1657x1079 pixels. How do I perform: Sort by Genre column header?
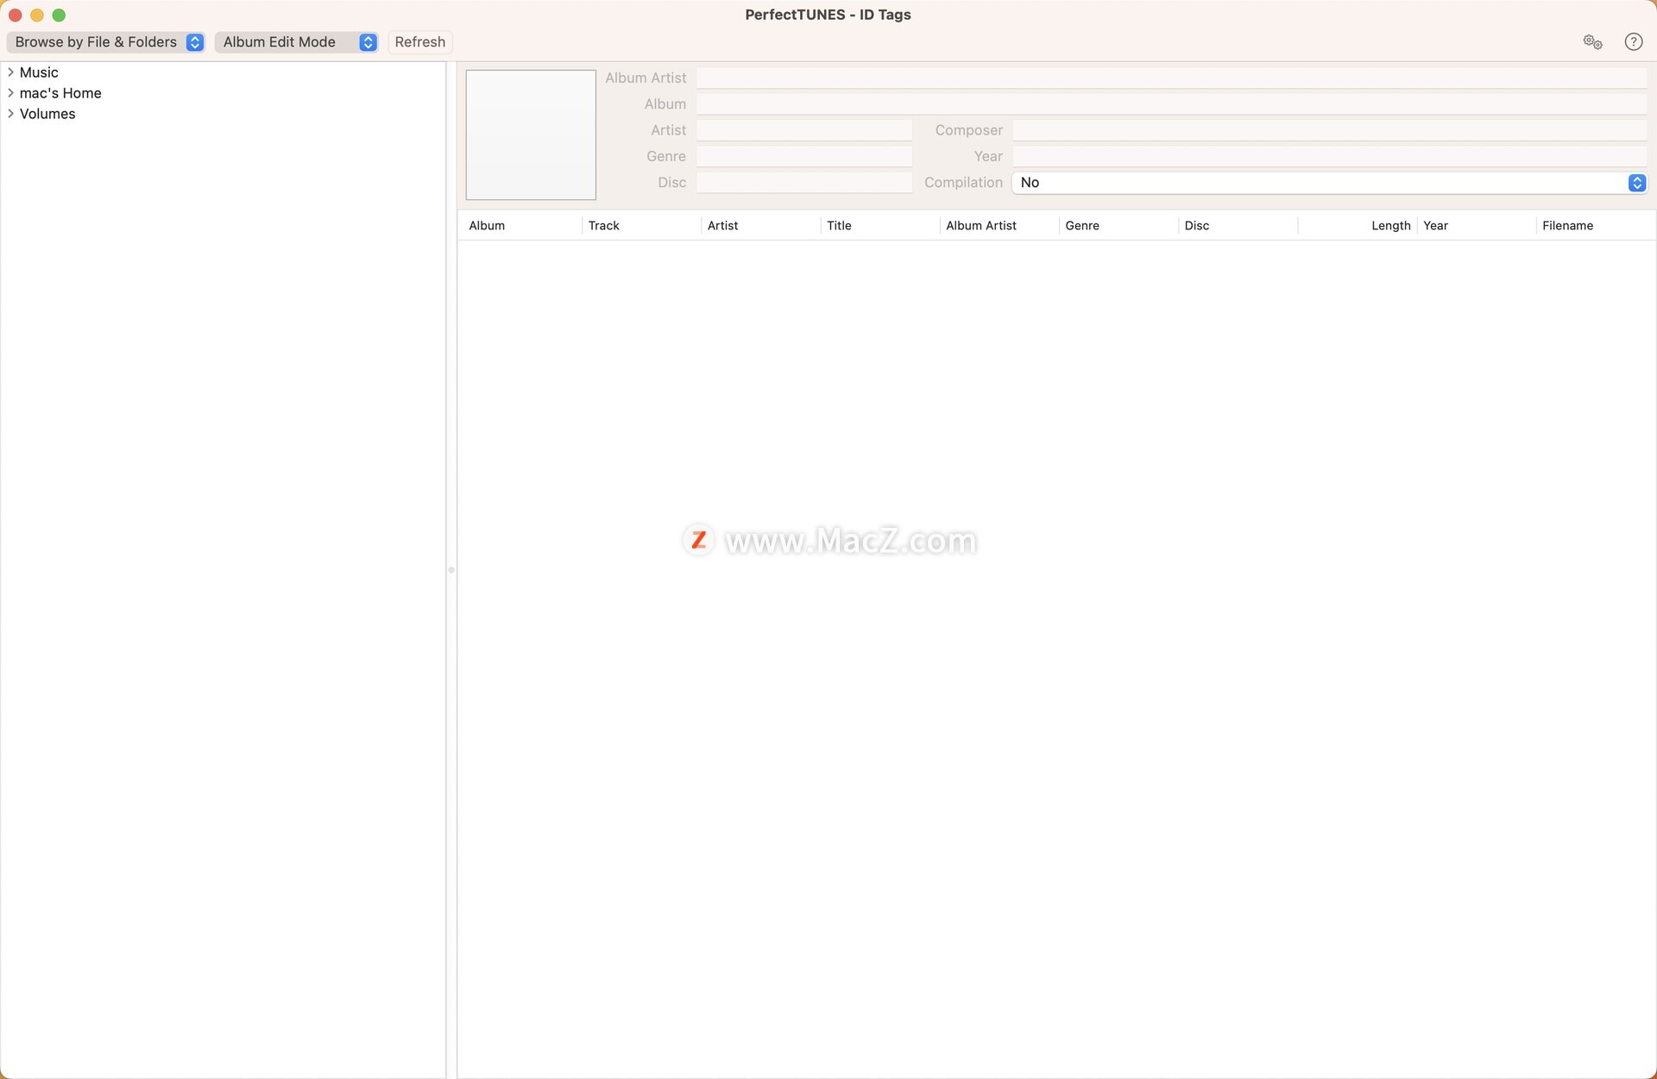(x=1118, y=226)
